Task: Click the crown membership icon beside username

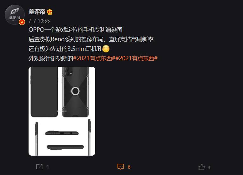Action: (x=50, y=12)
